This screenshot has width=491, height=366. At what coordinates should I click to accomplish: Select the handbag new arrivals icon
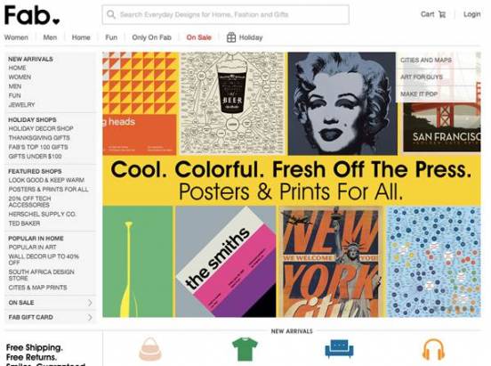tap(150, 349)
